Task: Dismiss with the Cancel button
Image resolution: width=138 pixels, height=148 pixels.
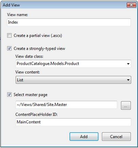Action: tap(116, 136)
